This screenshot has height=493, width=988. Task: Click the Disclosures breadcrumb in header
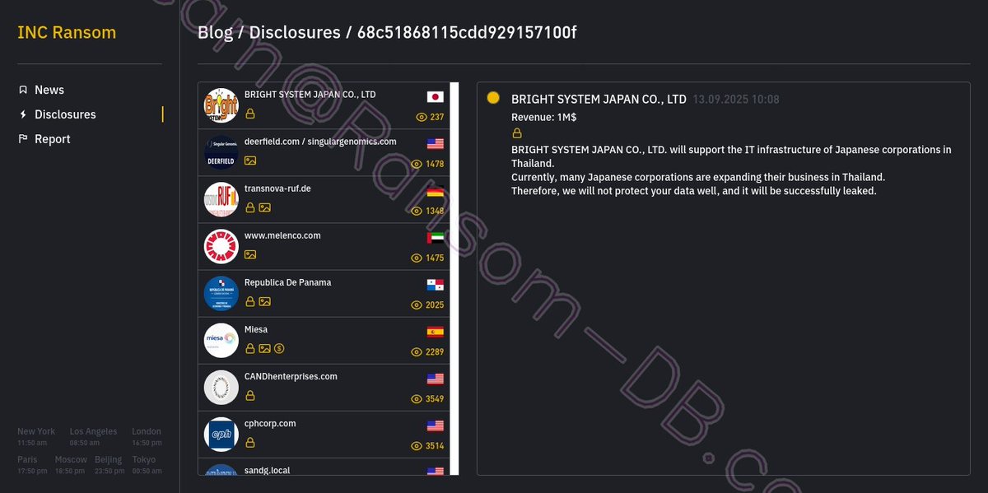tap(295, 33)
